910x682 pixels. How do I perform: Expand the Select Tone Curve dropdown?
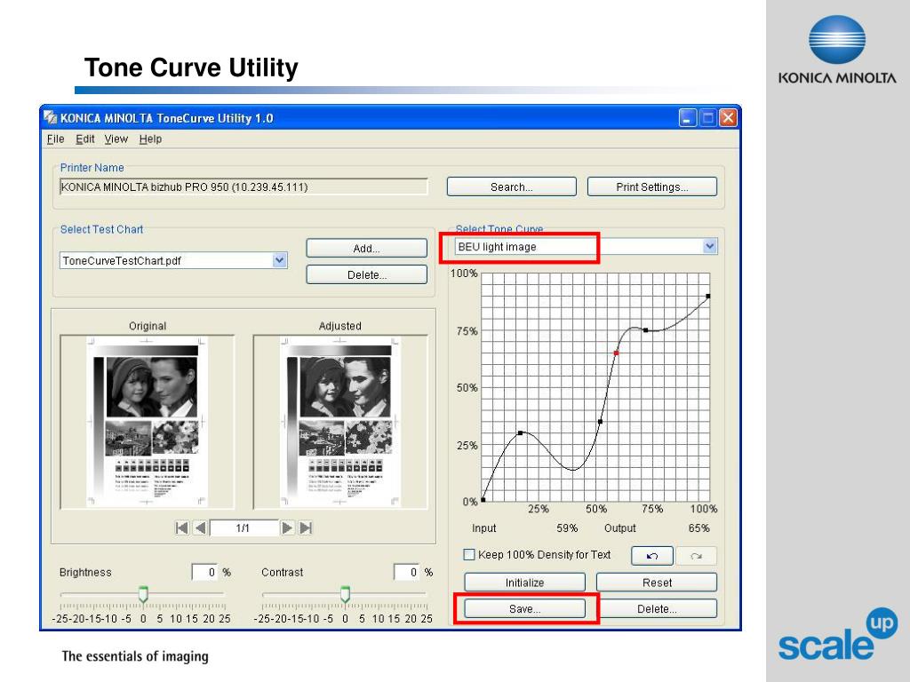click(709, 247)
